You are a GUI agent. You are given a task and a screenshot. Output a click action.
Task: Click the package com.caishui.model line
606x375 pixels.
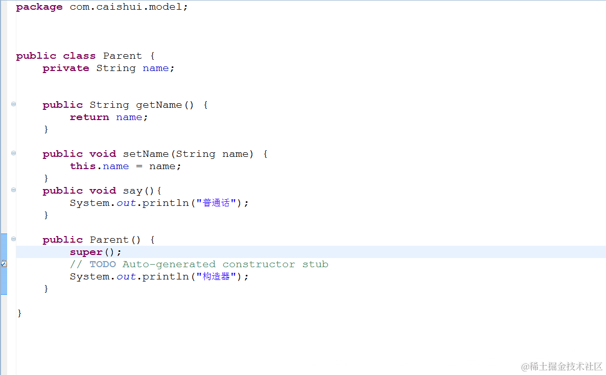102,7
